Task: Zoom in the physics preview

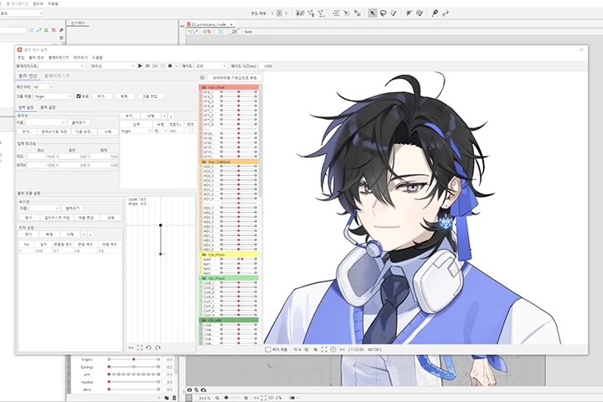Action: click(316, 350)
